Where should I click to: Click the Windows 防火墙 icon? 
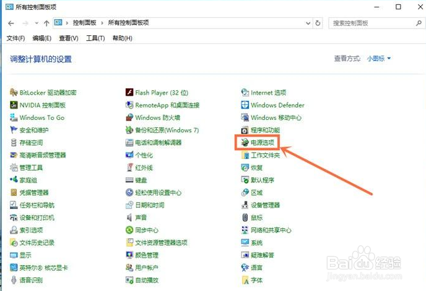[x=129, y=117]
